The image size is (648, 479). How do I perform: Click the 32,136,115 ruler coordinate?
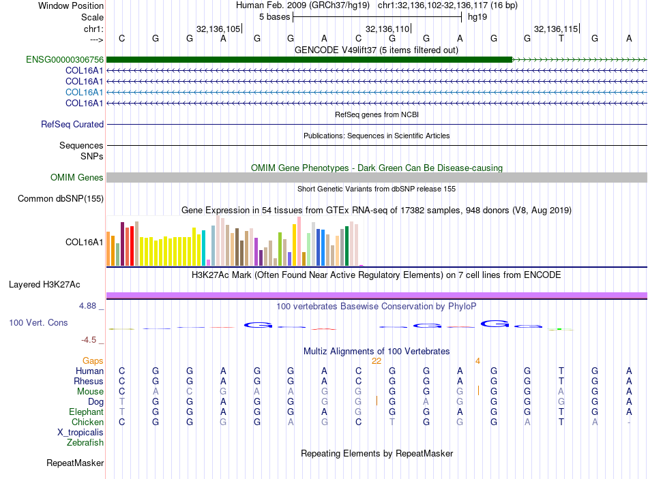pyautogui.click(x=556, y=29)
